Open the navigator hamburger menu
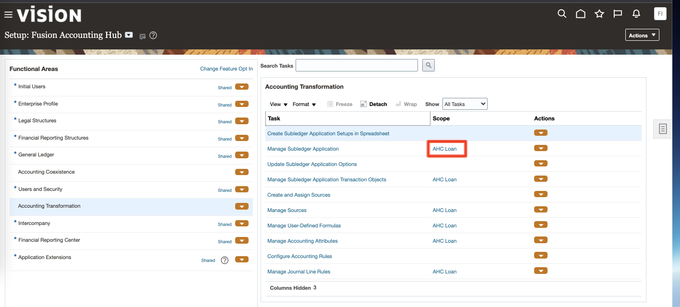680x307 pixels. tap(8, 14)
